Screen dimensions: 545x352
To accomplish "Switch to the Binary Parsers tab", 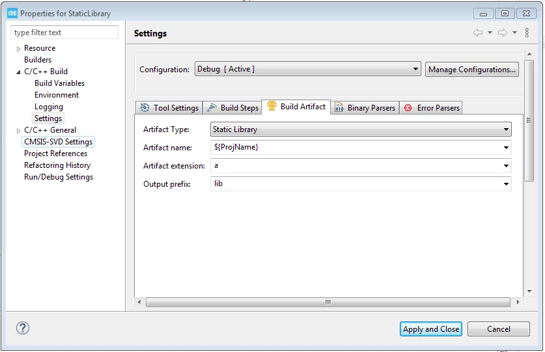I will pos(365,108).
